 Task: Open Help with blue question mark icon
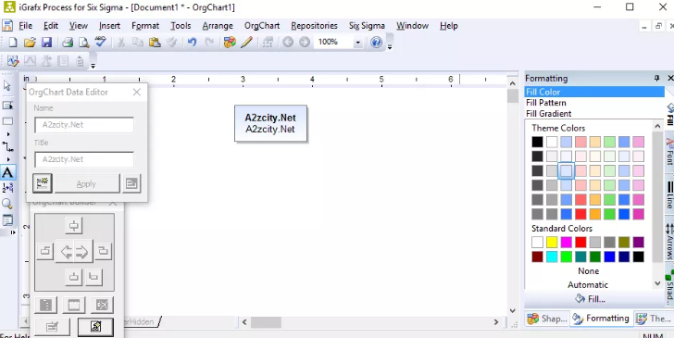tap(376, 43)
